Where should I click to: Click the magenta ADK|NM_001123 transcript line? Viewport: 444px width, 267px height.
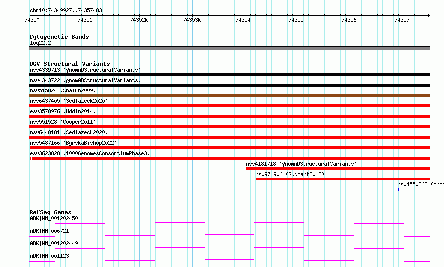pos(229,260)
